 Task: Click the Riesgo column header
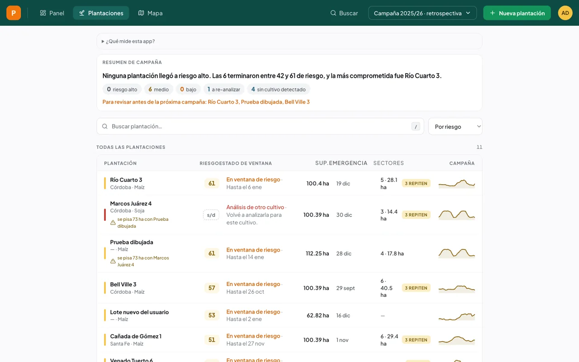[209, 163]
